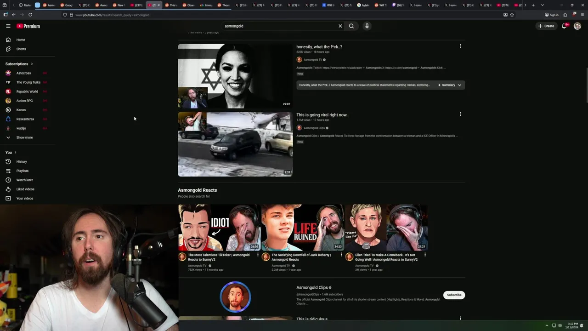Open Asmongold Clips channel avatar

point(235,297)
